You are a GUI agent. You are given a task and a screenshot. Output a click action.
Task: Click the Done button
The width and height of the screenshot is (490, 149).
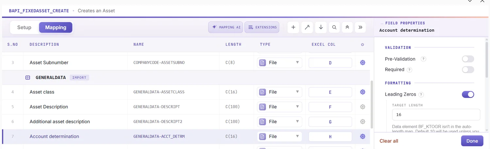(472, 141)
